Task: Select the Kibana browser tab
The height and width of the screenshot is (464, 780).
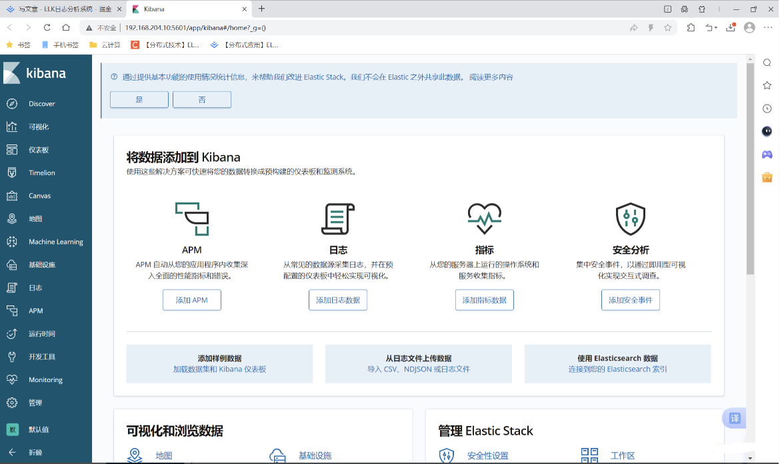Action: (x=189, y=9)
